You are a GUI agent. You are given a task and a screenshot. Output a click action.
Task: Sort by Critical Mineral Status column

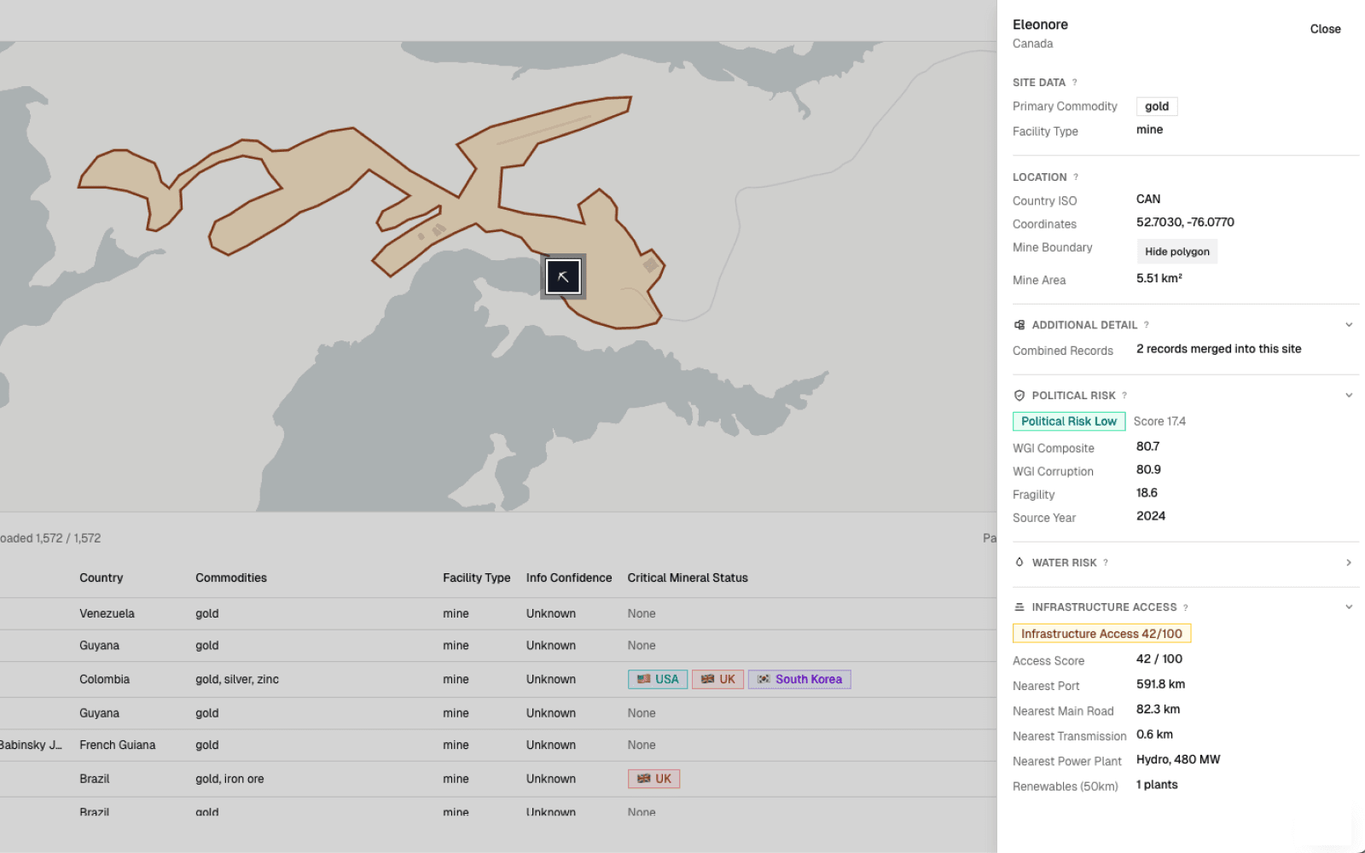[x=687, y=577]
